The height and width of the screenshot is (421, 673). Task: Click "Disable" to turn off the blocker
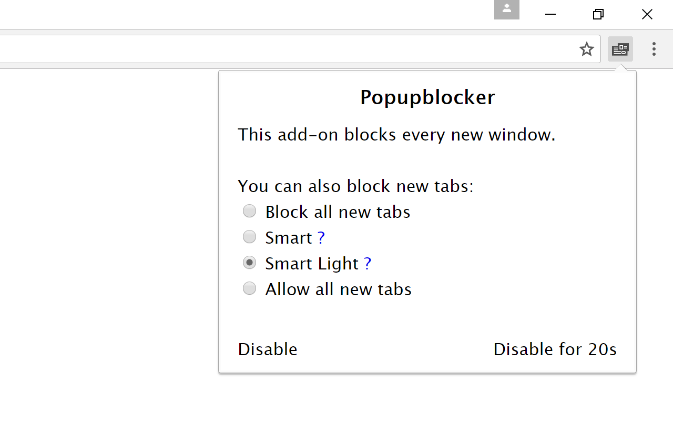[x=267, y=349]
